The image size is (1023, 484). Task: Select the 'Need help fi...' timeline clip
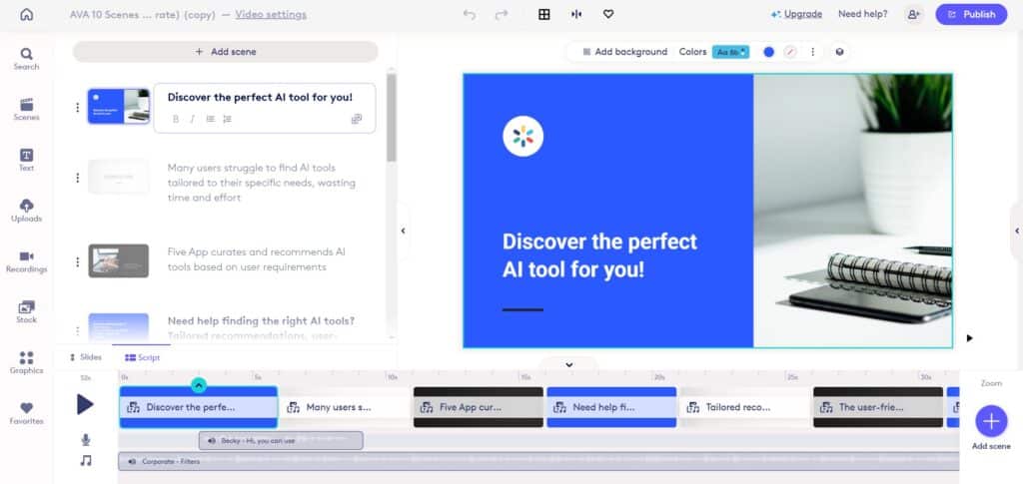pos(611,407)
